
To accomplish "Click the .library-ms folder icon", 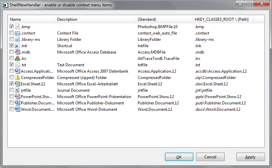I will 17,39.
